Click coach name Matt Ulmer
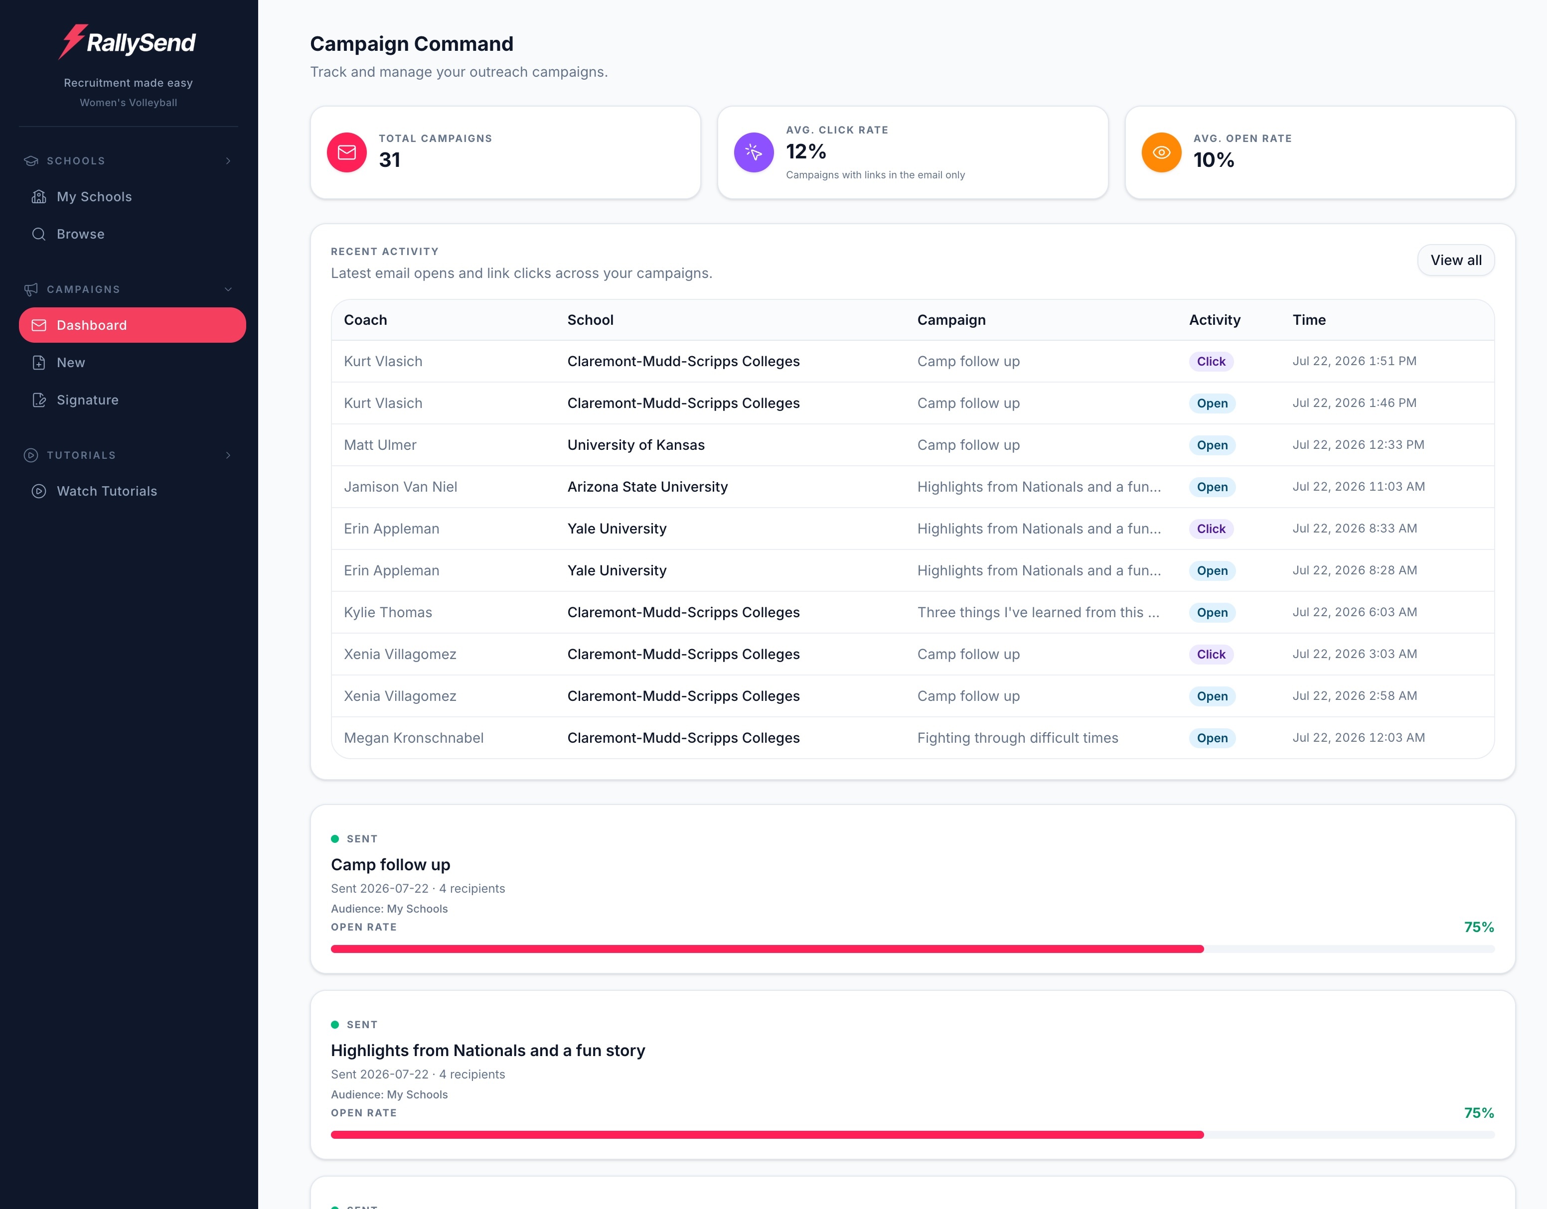This screenshot has width=1547, height=1209. pyautogui.click(x=380, y=445)
